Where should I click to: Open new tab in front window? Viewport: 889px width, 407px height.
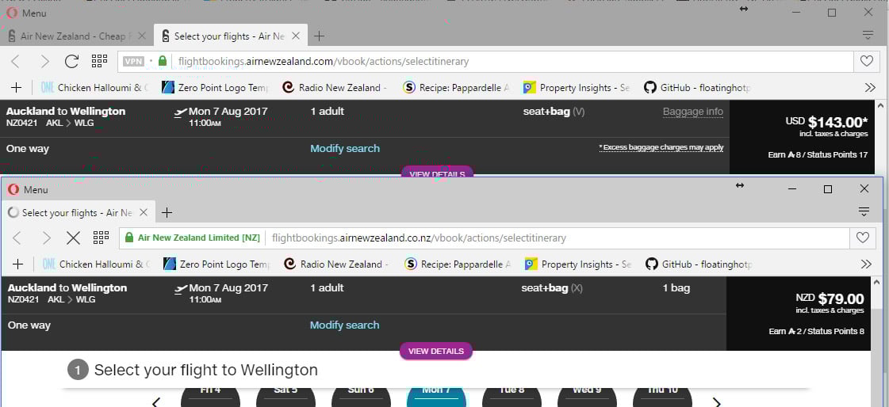[x=167, y=213]
